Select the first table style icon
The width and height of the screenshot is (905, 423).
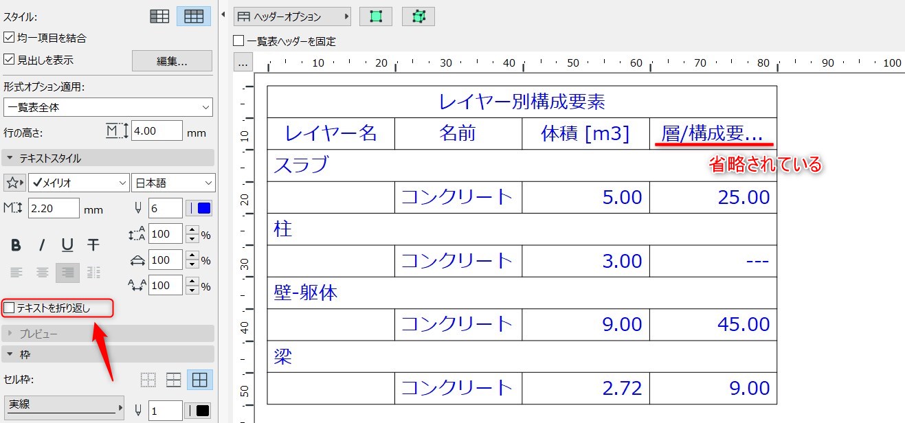pyautogui.click(x=159, y=16)
